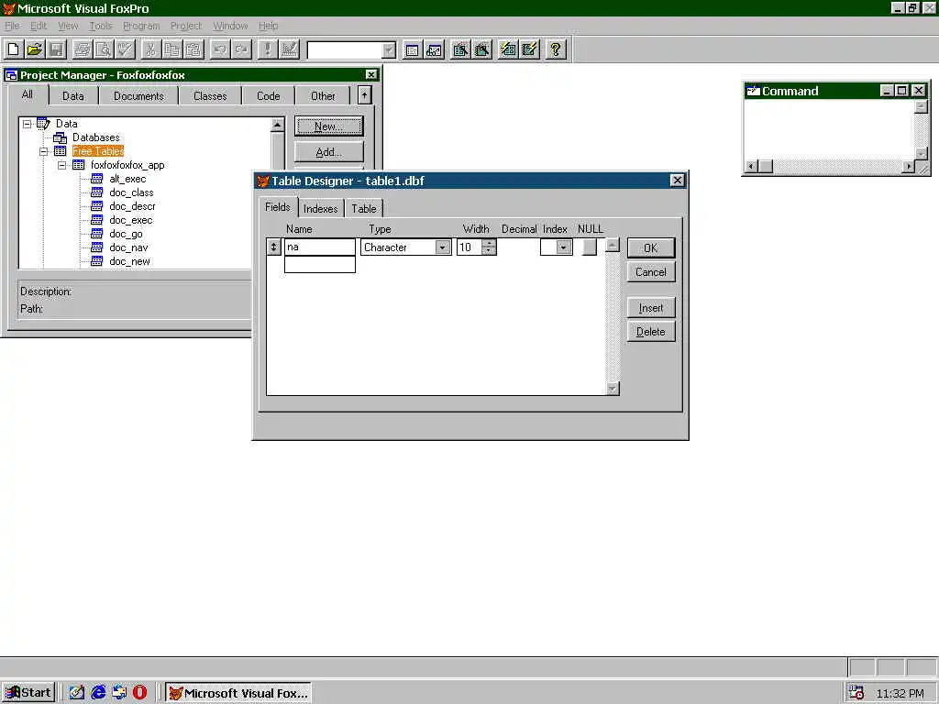Click the Paste clipboard toolbar icon

click(x=194, y=49)
